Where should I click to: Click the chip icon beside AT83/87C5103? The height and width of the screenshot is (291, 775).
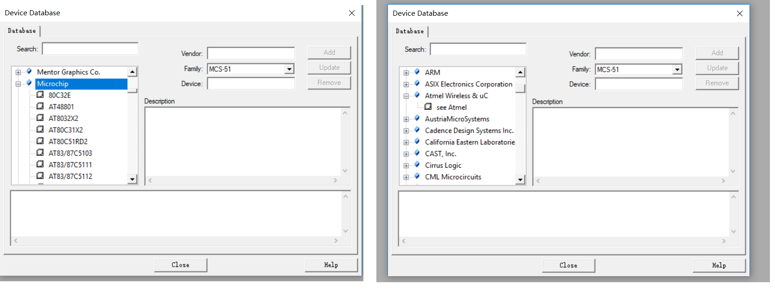click(x=40, y=152)
